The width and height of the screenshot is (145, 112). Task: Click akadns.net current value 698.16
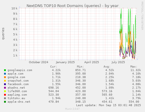click(54, 88)
